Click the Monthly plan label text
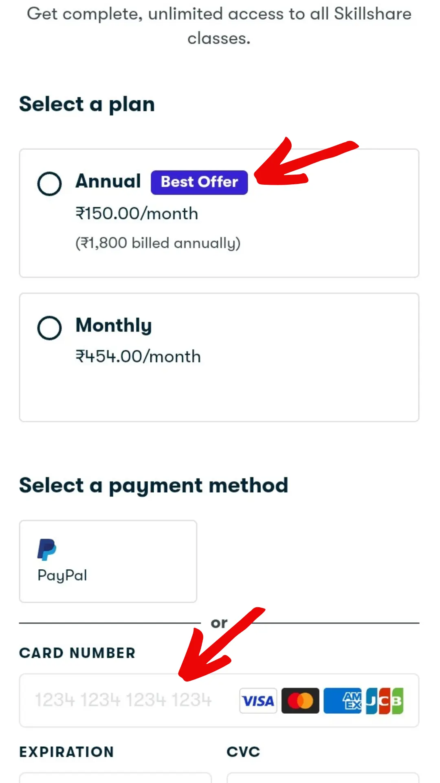 [114, 326]
